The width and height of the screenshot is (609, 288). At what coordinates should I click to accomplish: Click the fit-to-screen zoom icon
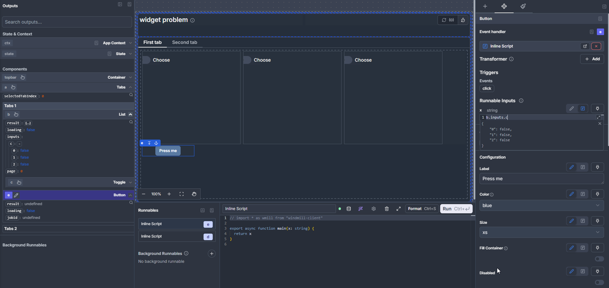click(x=182, y=194)
